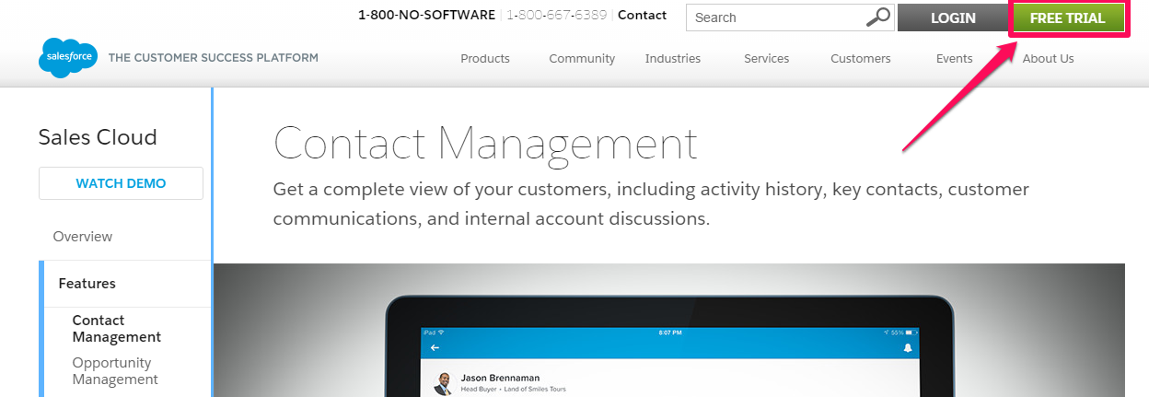Click the Contact Management page title
The image size is (1149, 397).
click(x=485, y=144)
